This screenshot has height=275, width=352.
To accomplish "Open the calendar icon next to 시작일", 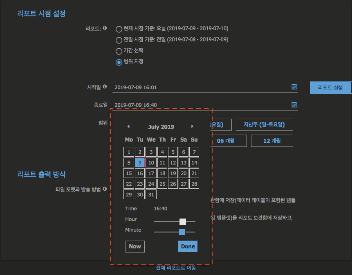I will click(294, 87).
